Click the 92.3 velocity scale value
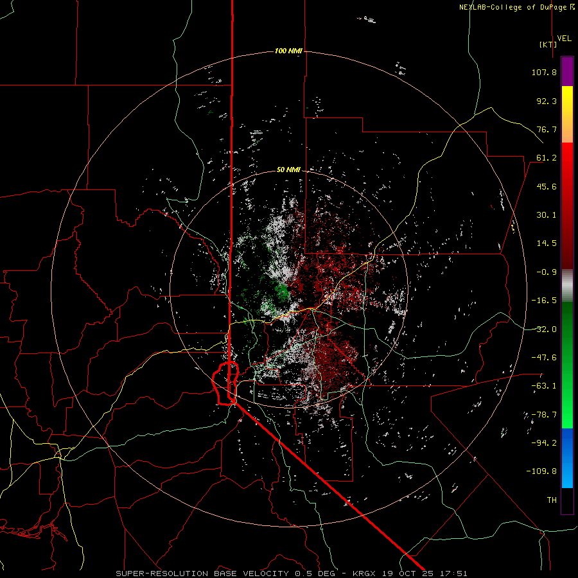 [547, 101]
